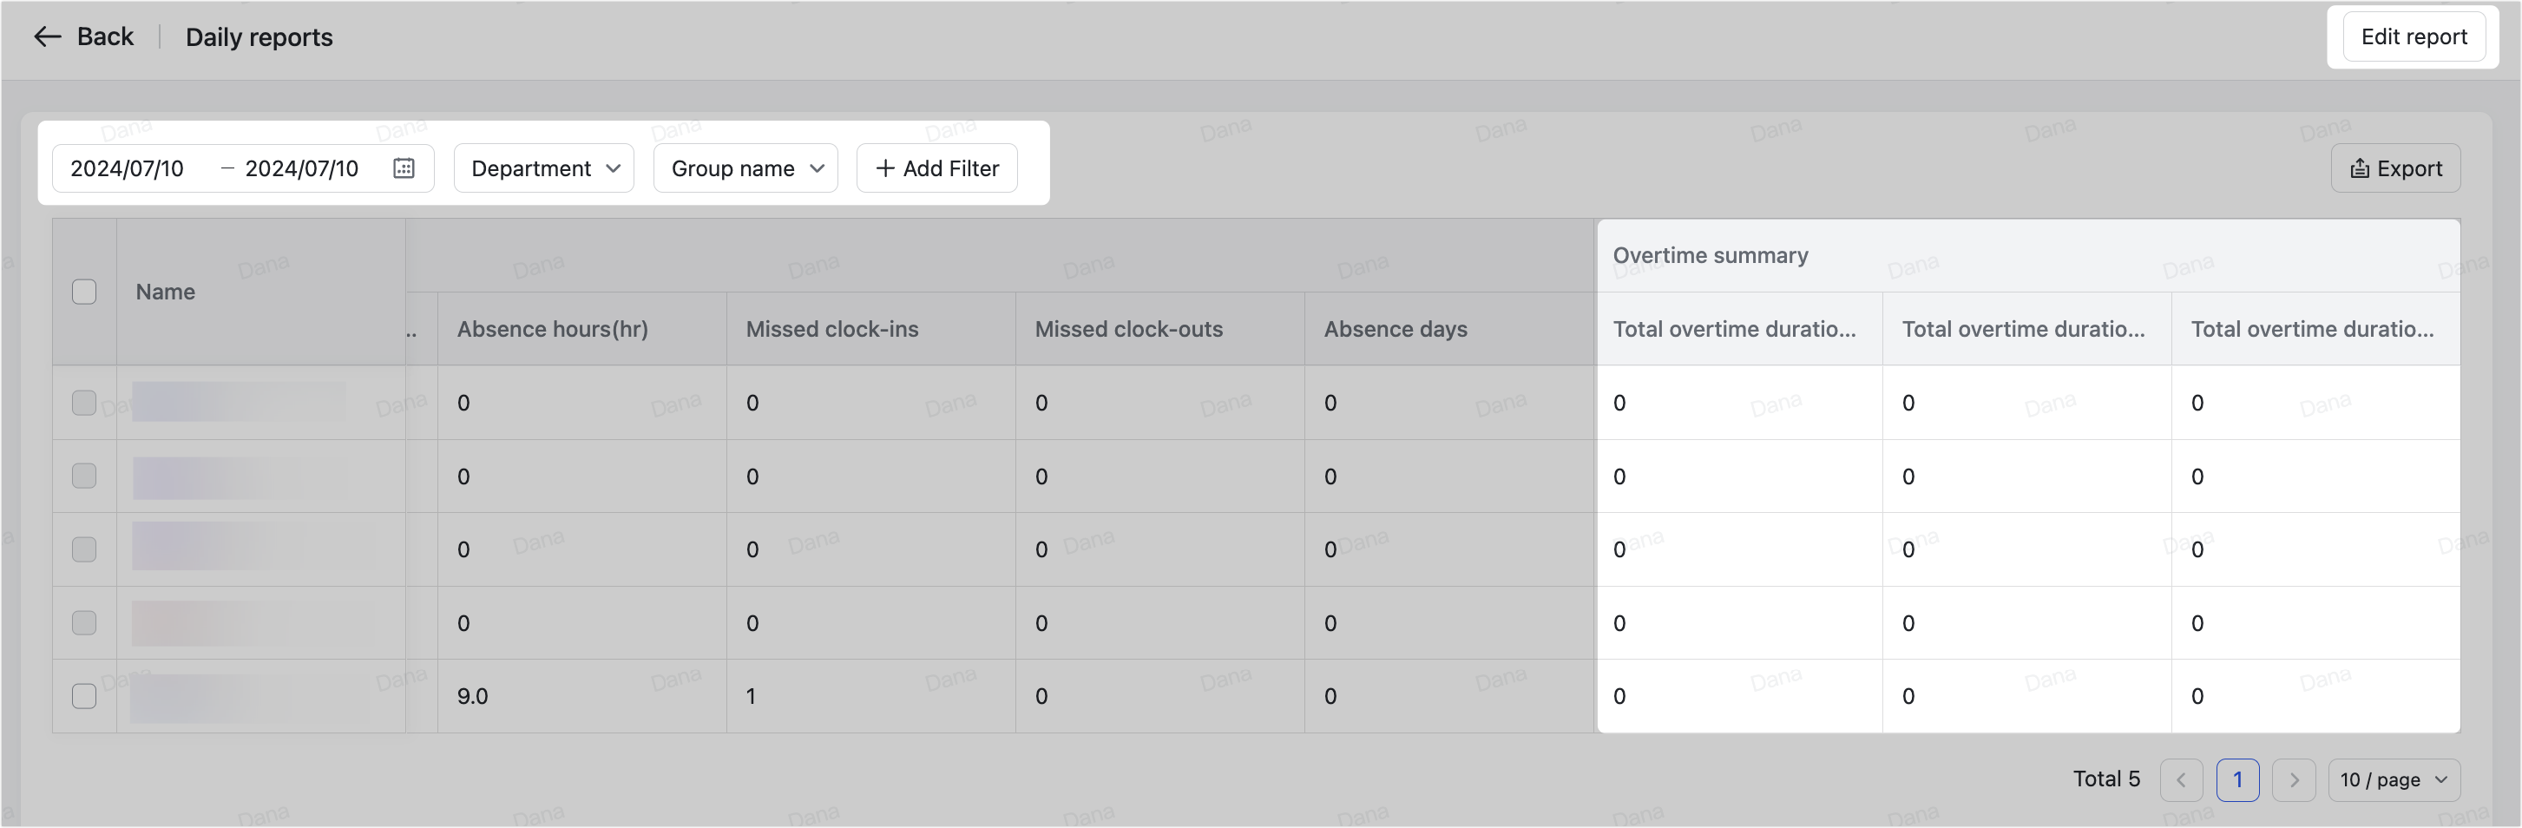Click the back arrow icon
Viewport: 2522px width, 828px height.
[47, 36]
